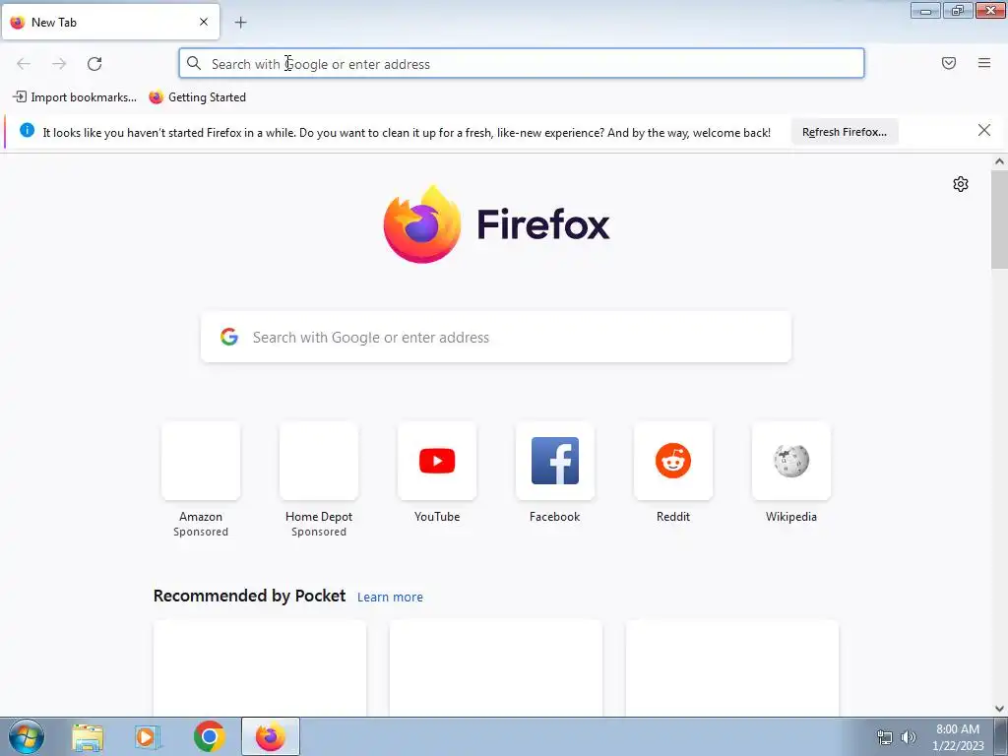The height and width of the screenshot is (756, 1008).
Task: Save to Pocket icon in toolbar
Action: pos(948,63)
